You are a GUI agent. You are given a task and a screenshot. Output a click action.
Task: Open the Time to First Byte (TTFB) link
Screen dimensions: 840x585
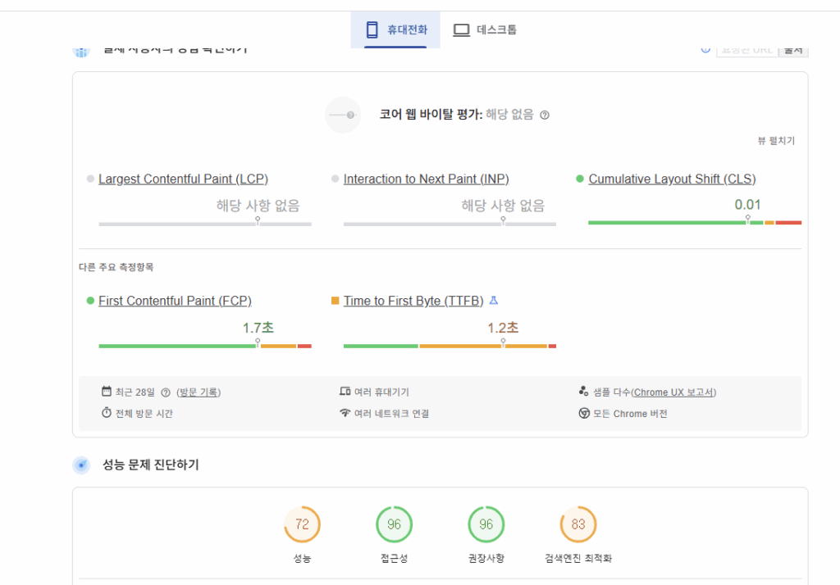(x=413, y=301)
